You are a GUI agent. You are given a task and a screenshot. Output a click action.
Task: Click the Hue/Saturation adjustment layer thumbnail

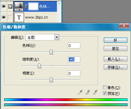coord(19,6)
